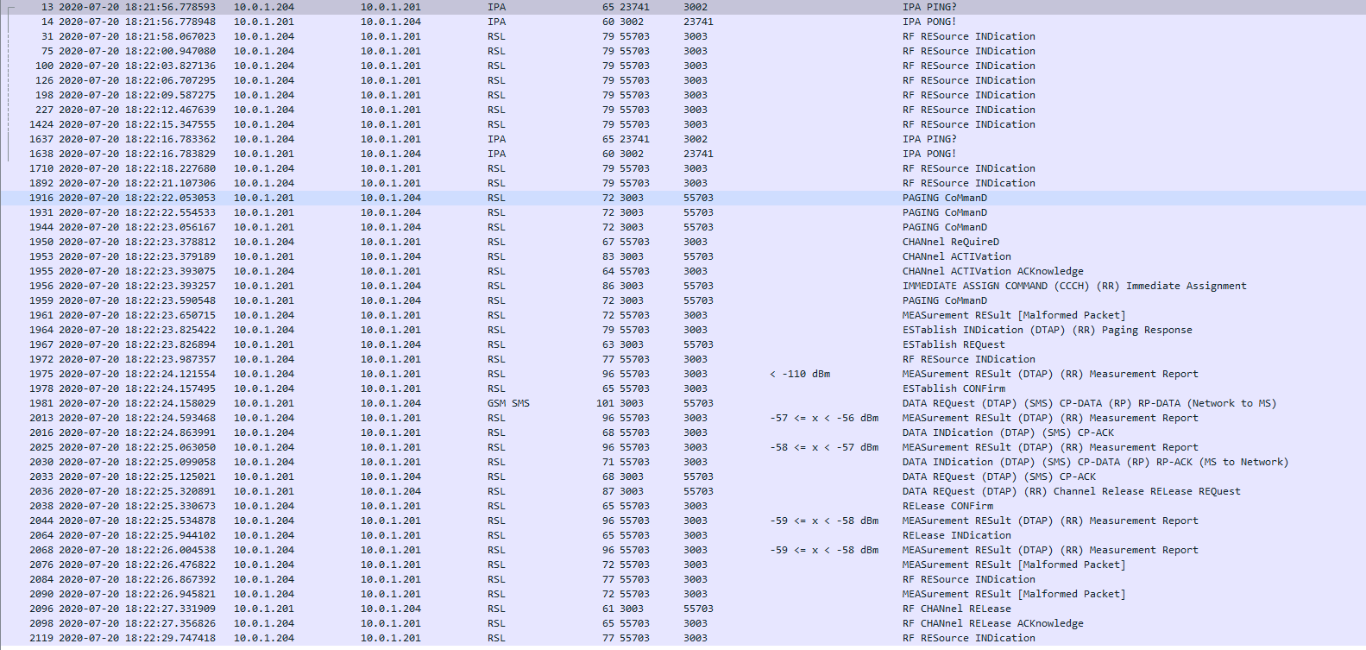Select packet 1953 CHANnel ACTIVation
The image size is (1366, 650).
956,256
